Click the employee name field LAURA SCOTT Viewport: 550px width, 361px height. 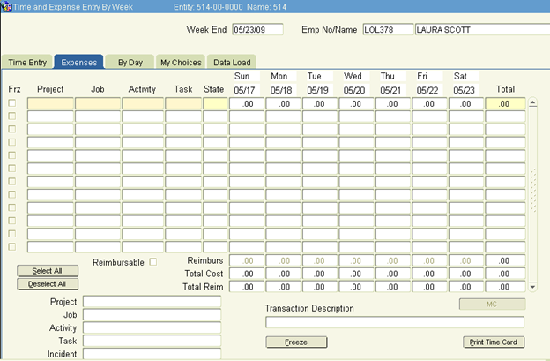click(482, 29)
